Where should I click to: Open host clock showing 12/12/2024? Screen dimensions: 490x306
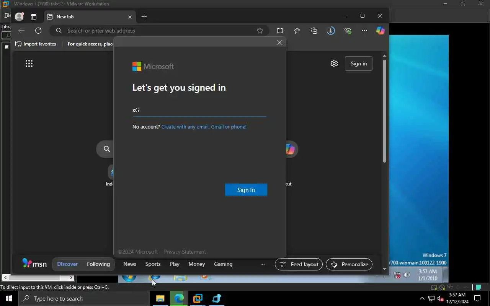click(457, 298)
